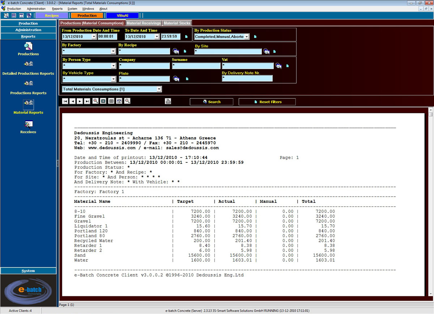This screenshot has height=314, width=434.
Task: Open the By Factory dropdown
Action: point(113,52)
